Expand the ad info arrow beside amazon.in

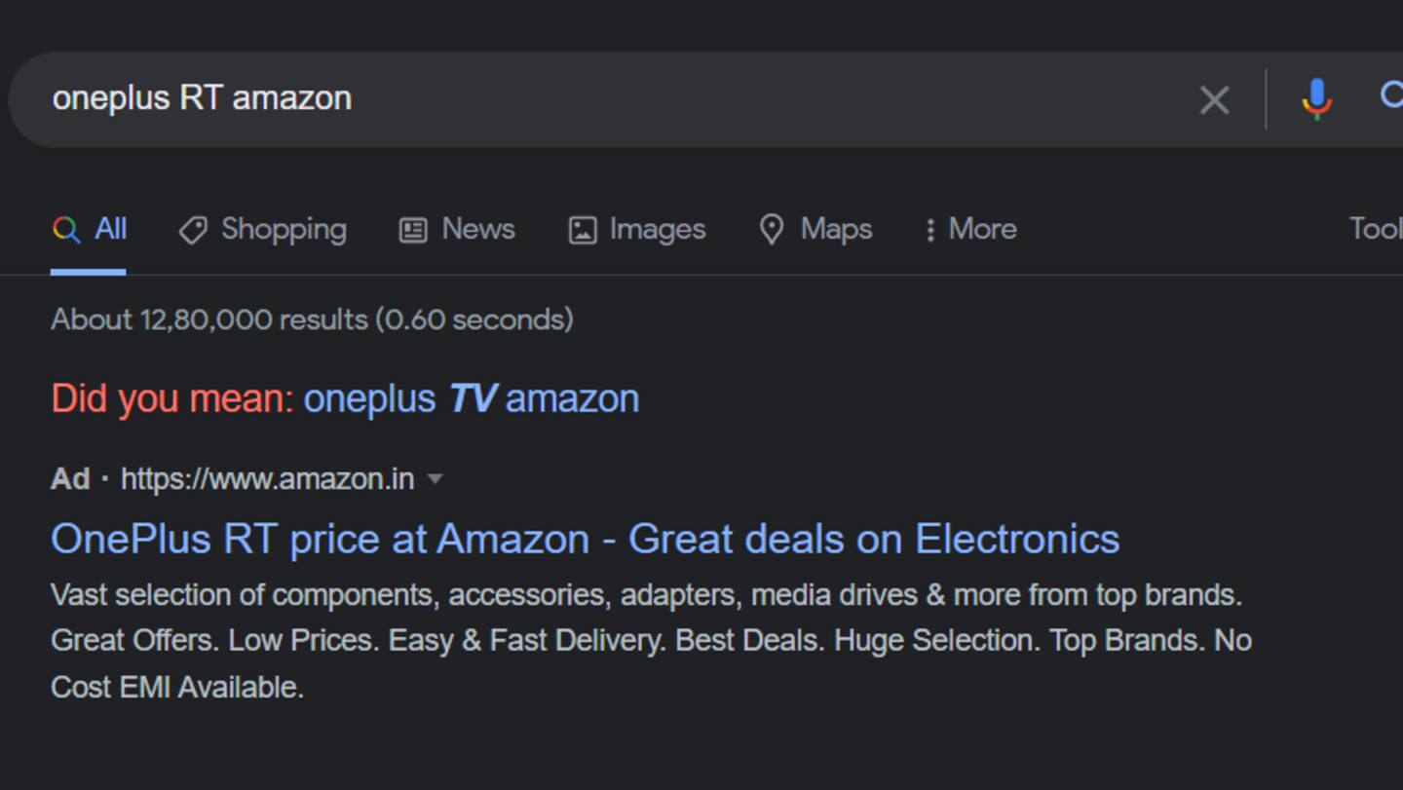(436, 478)
